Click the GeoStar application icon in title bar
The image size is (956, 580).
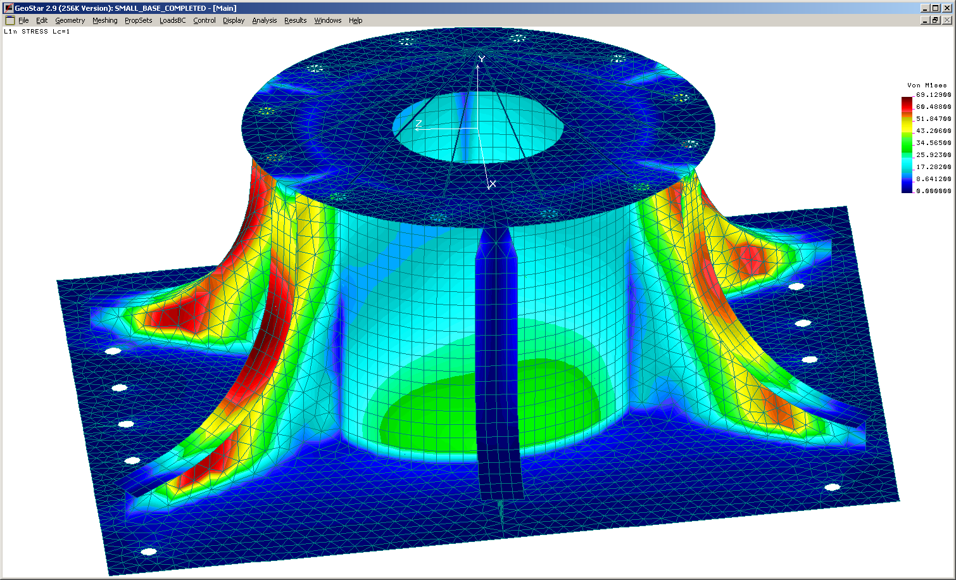tap(8, 8)
